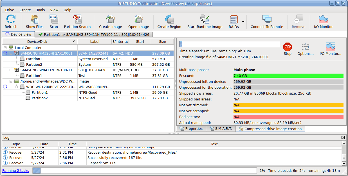Screen dimensions: 348x176
Task: Open the RAIDs dropdown arrow
Action: (x=243, y=21)
